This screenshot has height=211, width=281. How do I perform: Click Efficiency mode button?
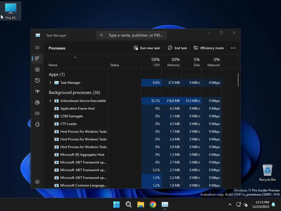click(x=209, y=48)
